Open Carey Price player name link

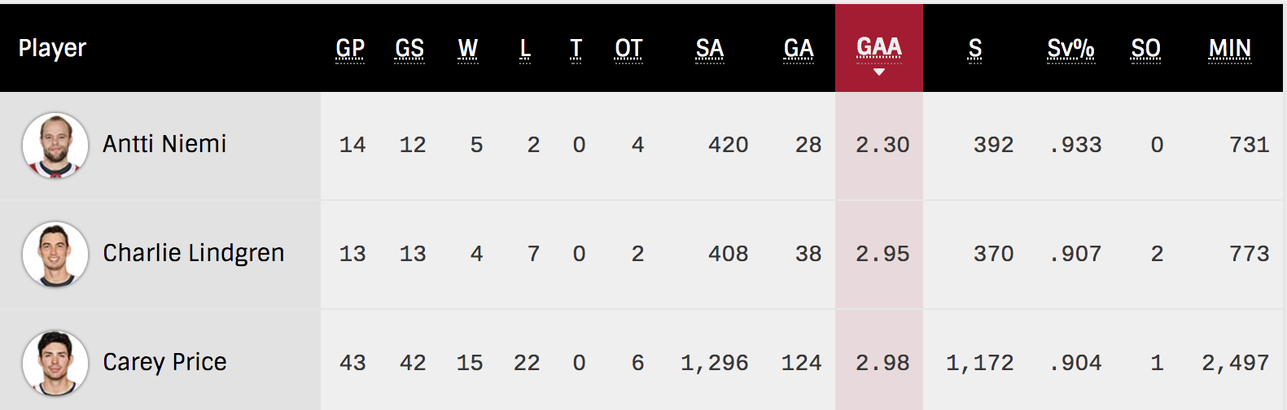pyautogui.click(x=164, y=362)
